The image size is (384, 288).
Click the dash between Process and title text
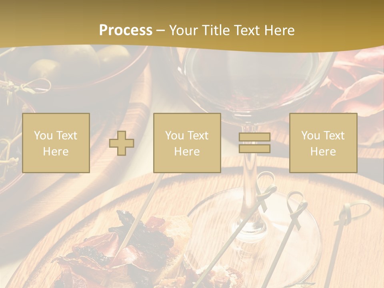(161, 30)
